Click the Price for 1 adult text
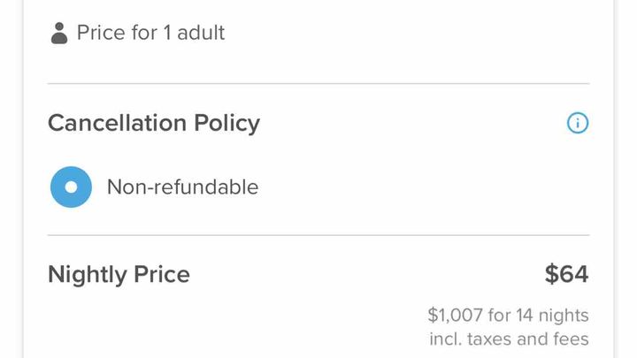 (150, 33)
